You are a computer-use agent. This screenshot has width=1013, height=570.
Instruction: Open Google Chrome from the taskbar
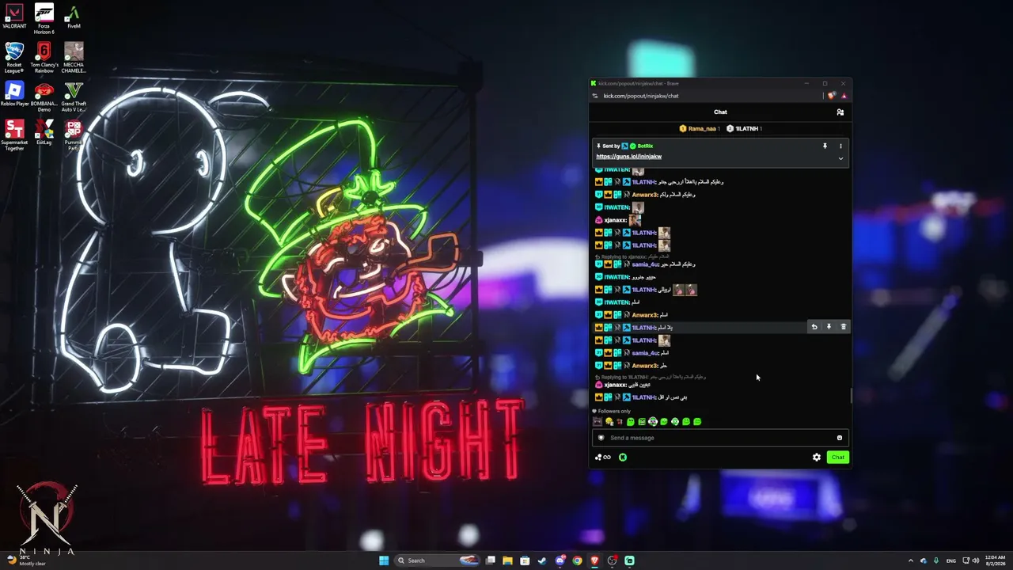577,560
